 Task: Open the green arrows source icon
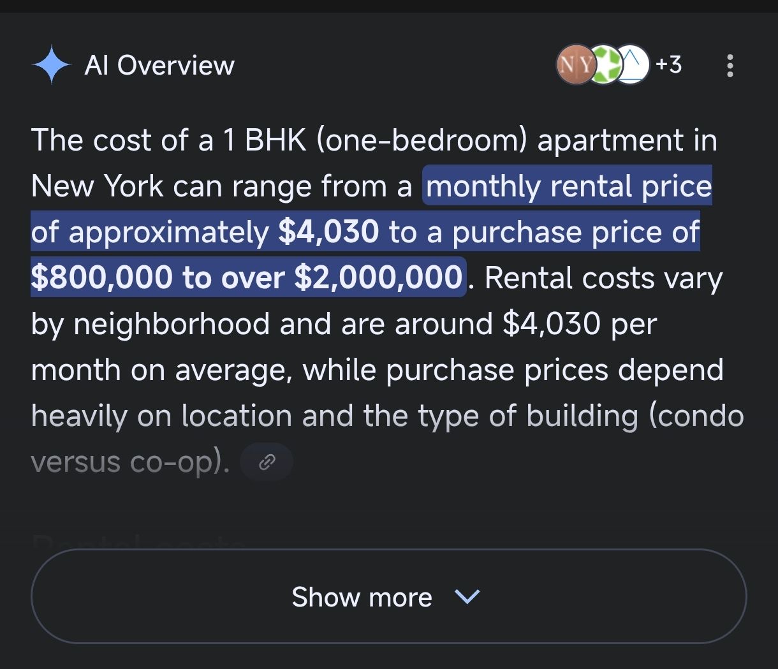[x=603, y=64]
